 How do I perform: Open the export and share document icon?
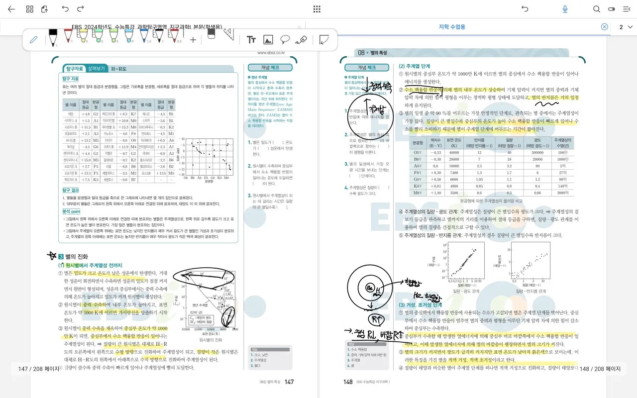(44, 9)
